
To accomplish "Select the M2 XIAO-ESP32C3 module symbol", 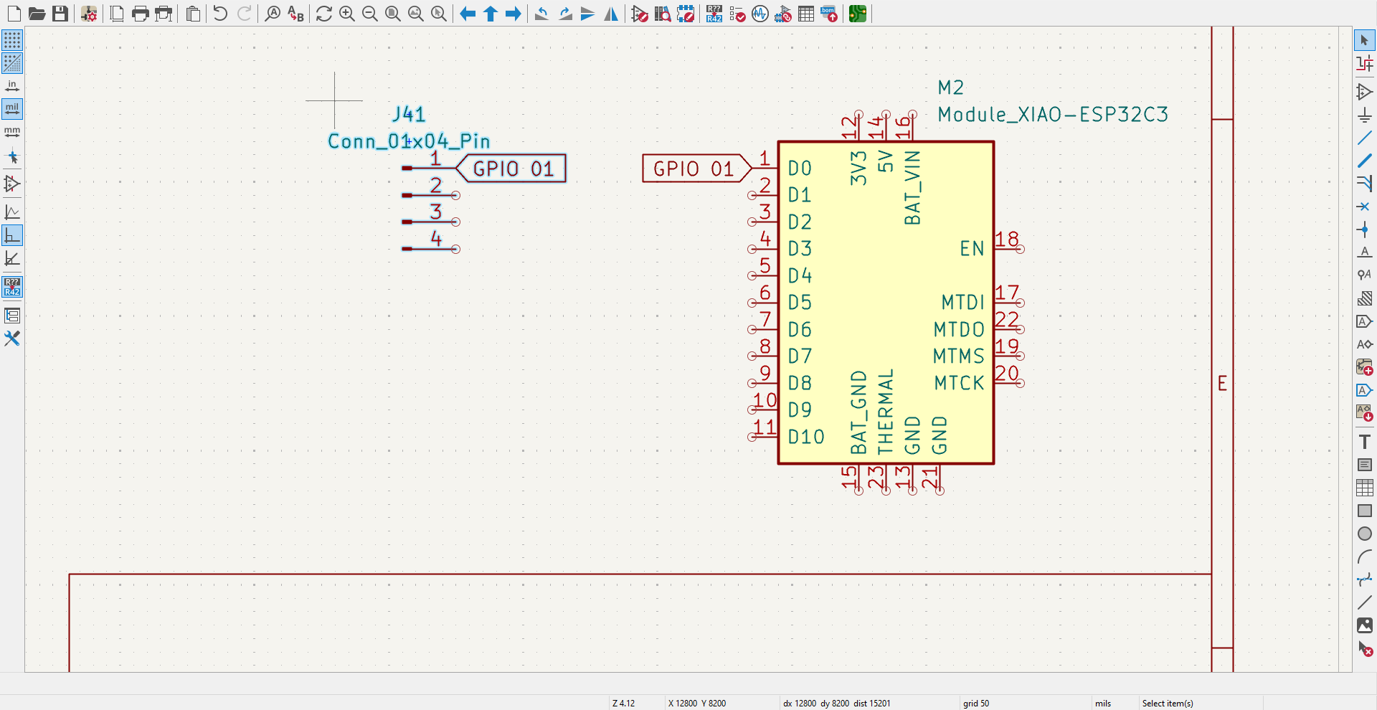I will [886, 303].
